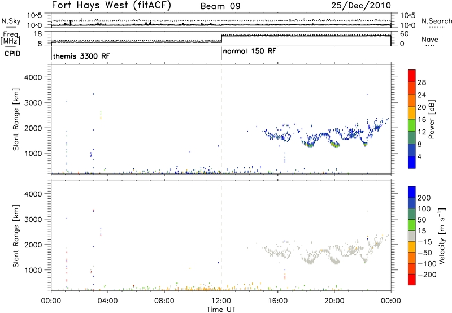The height and width of the screenshot is (313, 452).
Task: Click the '16:00' time tick label
Action: [277, 301]
